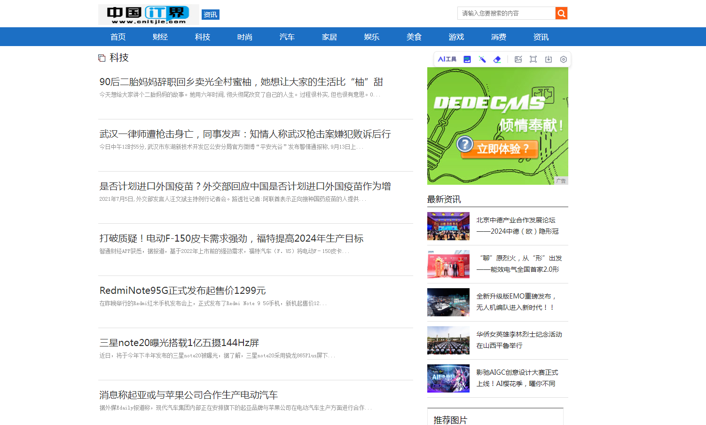Screen dimensions: 706x425
Task: Focus the search input field
Action: tap(506, 13)
